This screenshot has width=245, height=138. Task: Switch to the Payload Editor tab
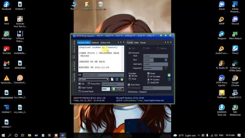pos(84,43)
